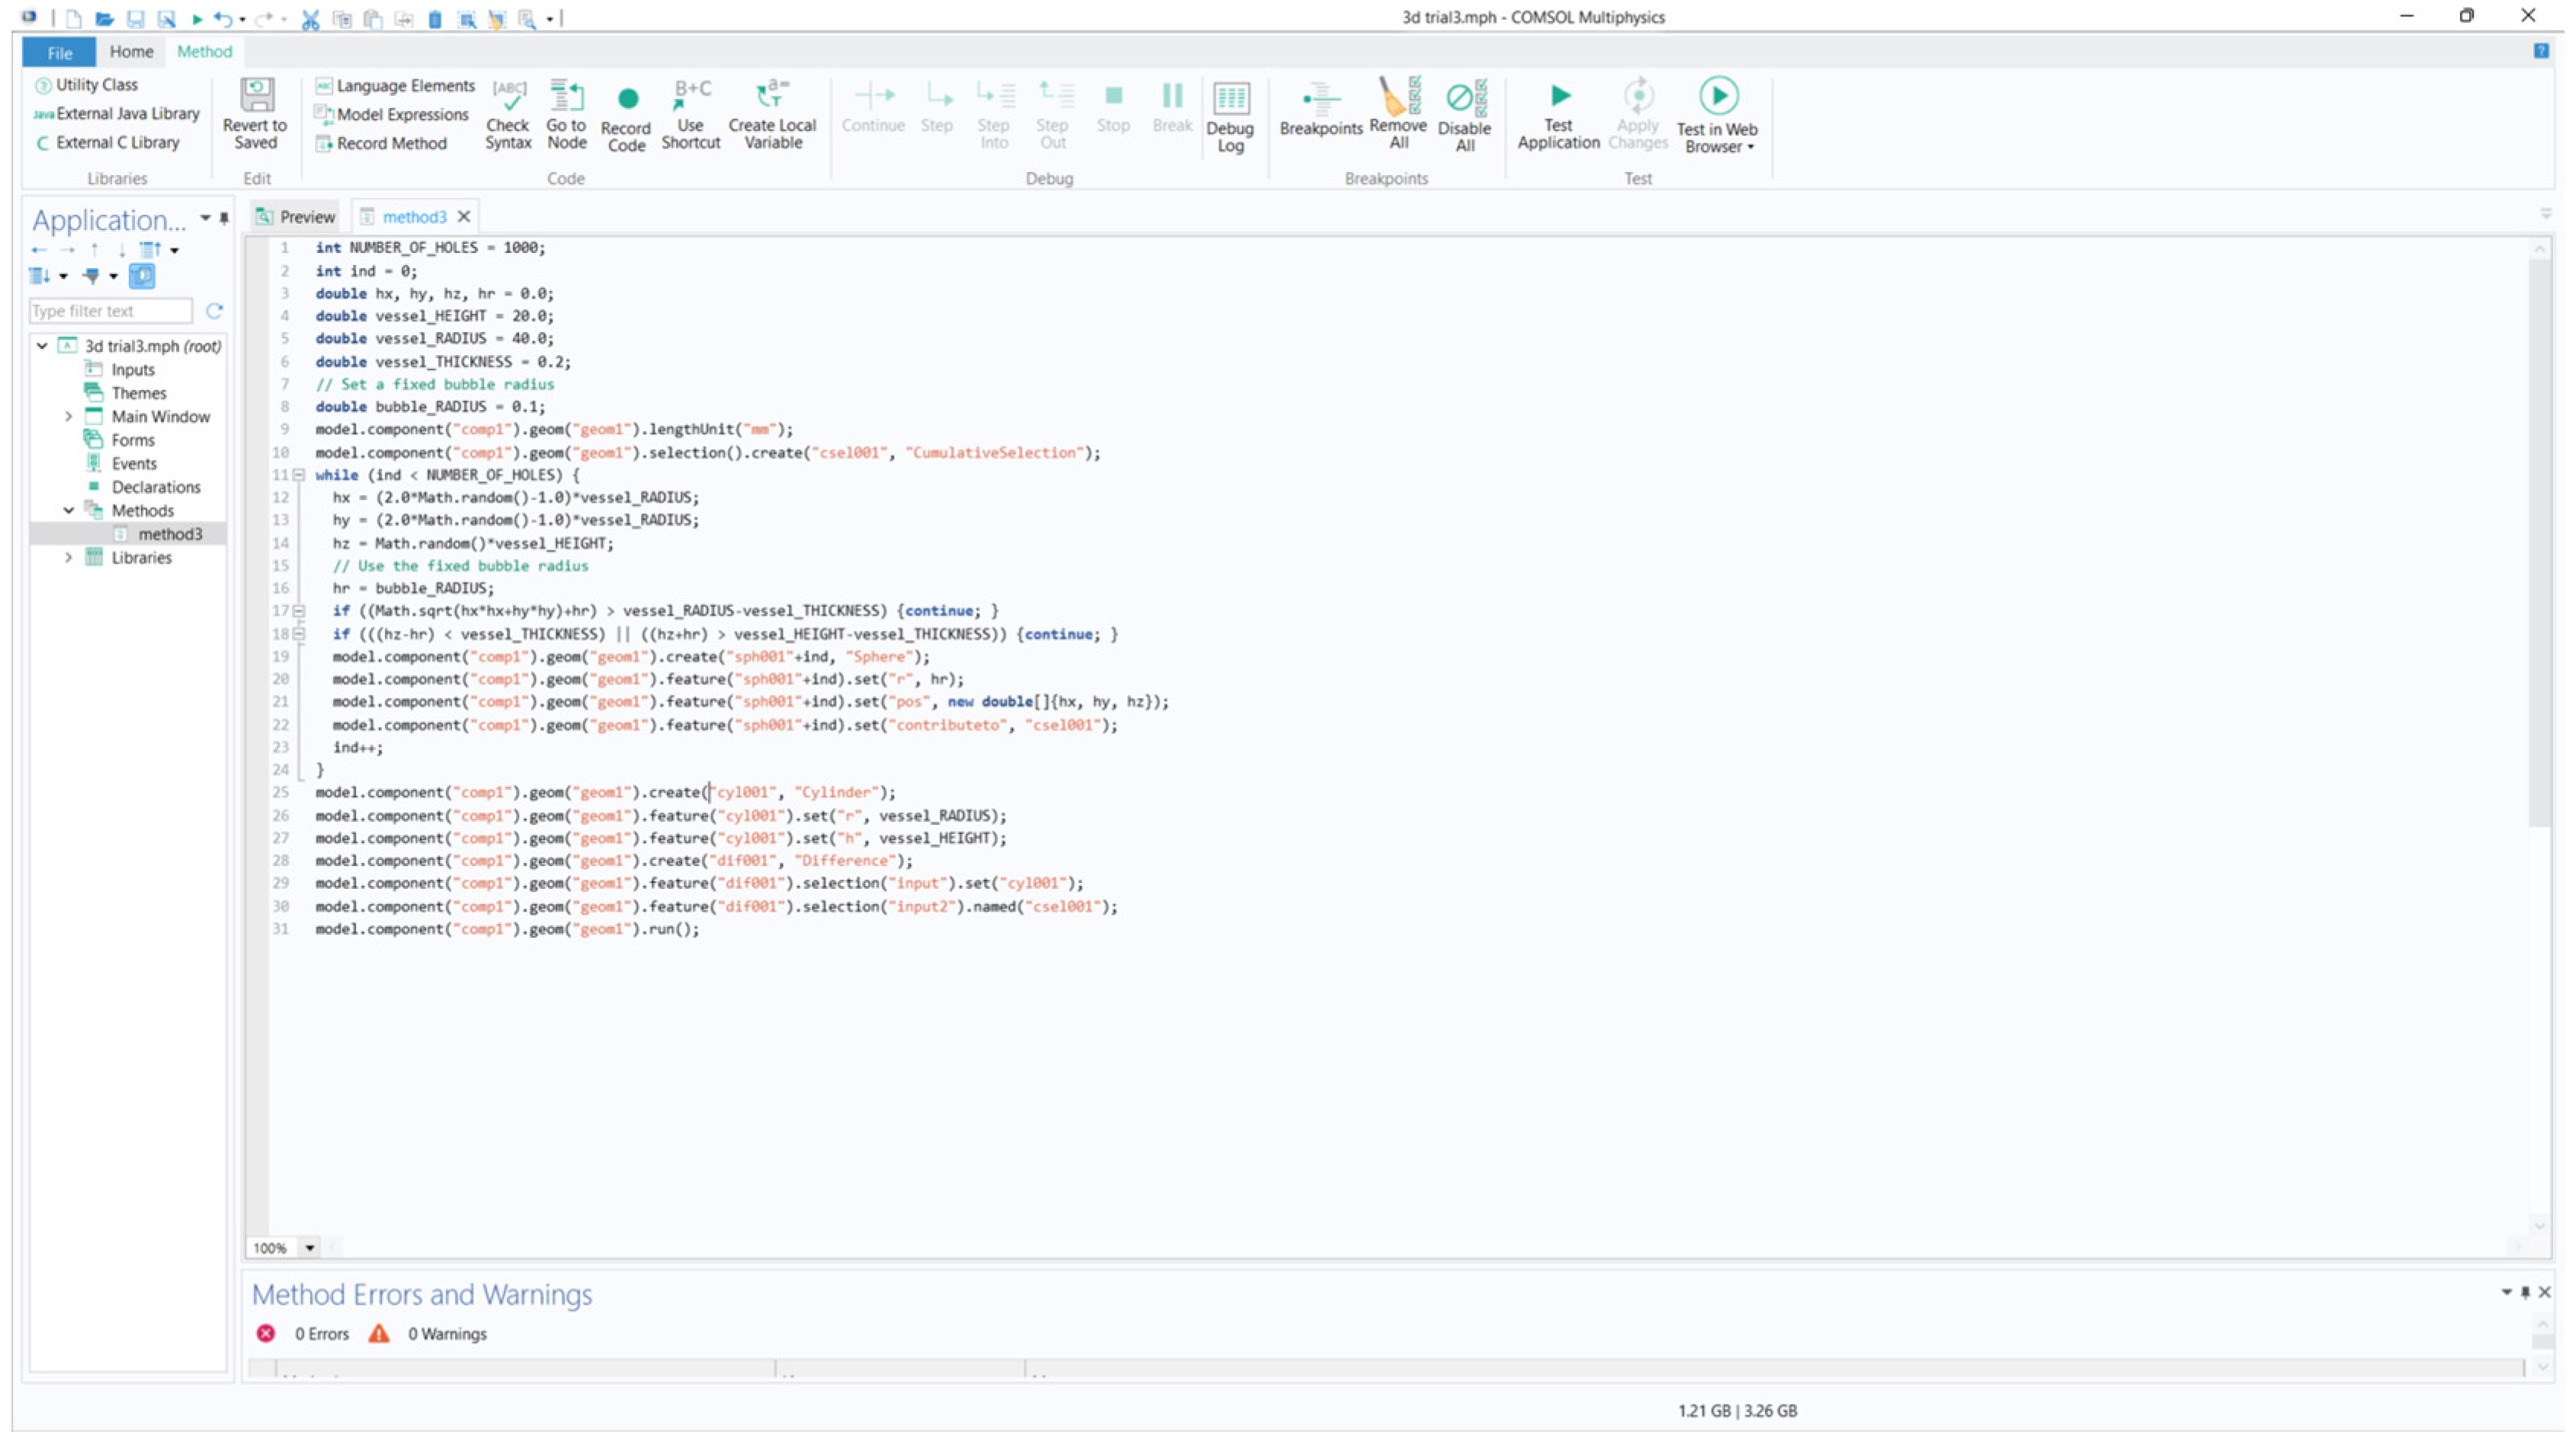Image resolution: width=2576 pixels, height=1448 pixels.
Task: Click the Check Syntax icon
Action: (x=508, y=98)
